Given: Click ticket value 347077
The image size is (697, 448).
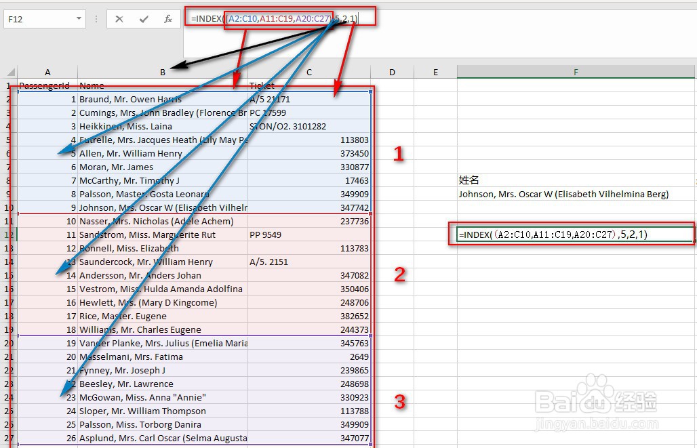Looking at the screenshot, I should tap(309, 439).
